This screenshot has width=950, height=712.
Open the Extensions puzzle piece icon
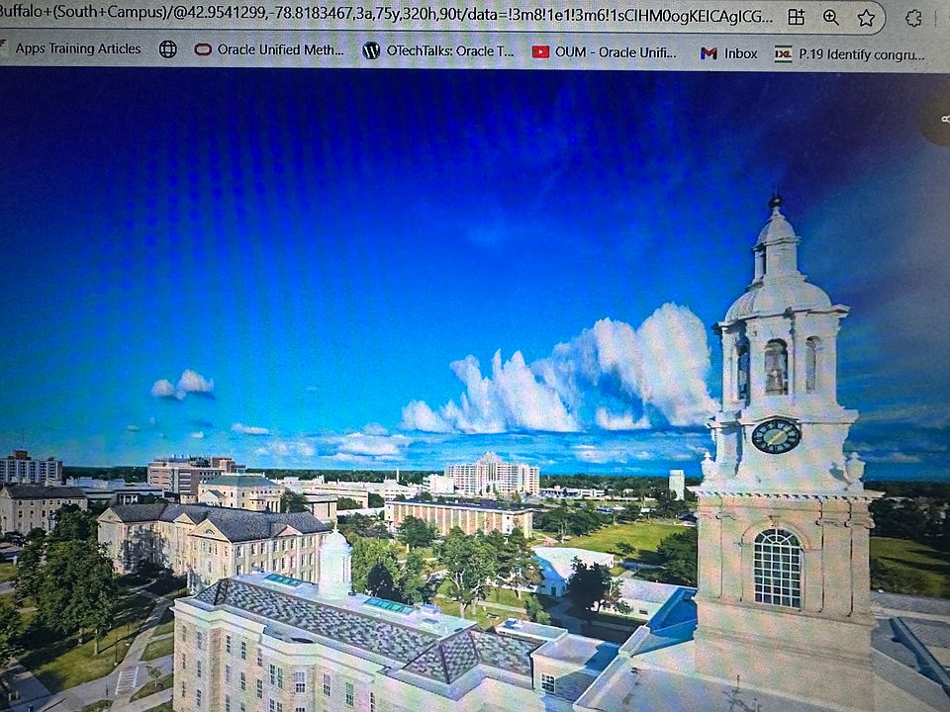(x=913, y=18)
